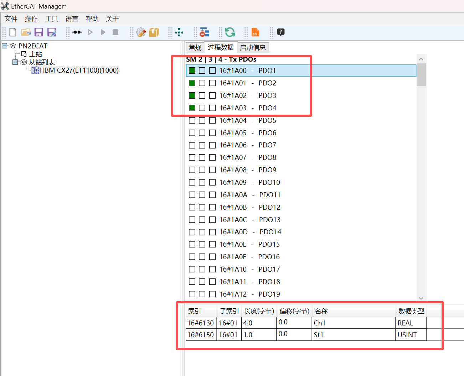Collapse the 从站列表 tree node
The width and height of the screenshot is (464, 376).
point(15,62)
